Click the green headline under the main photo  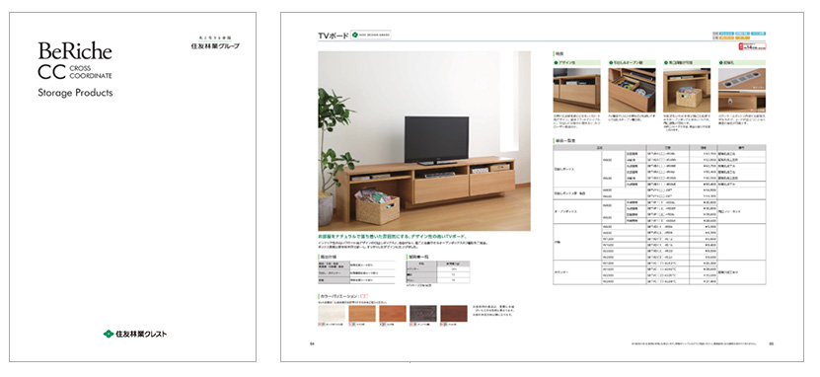(392, 236)
